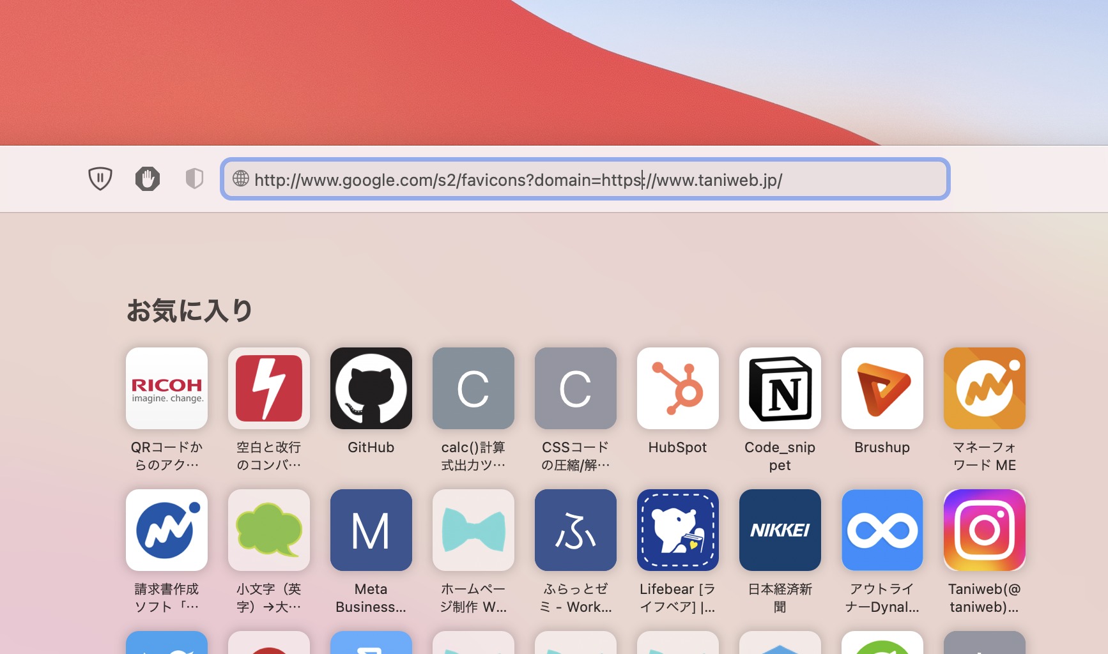The height and width of the screenshot is (654, 1108).
Task: Pause protection with the shield-pause icon
Action: coord(100,179)
